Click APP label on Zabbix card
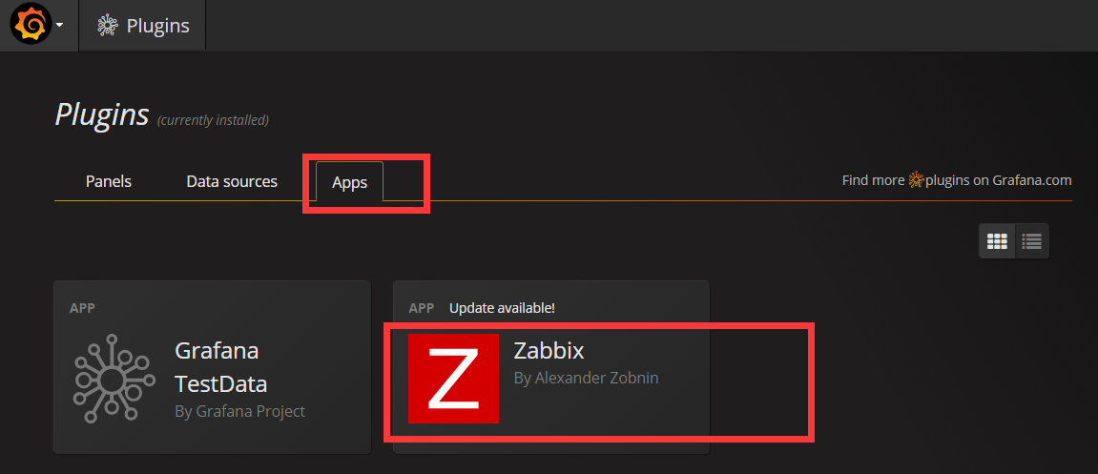 (422, 308)
